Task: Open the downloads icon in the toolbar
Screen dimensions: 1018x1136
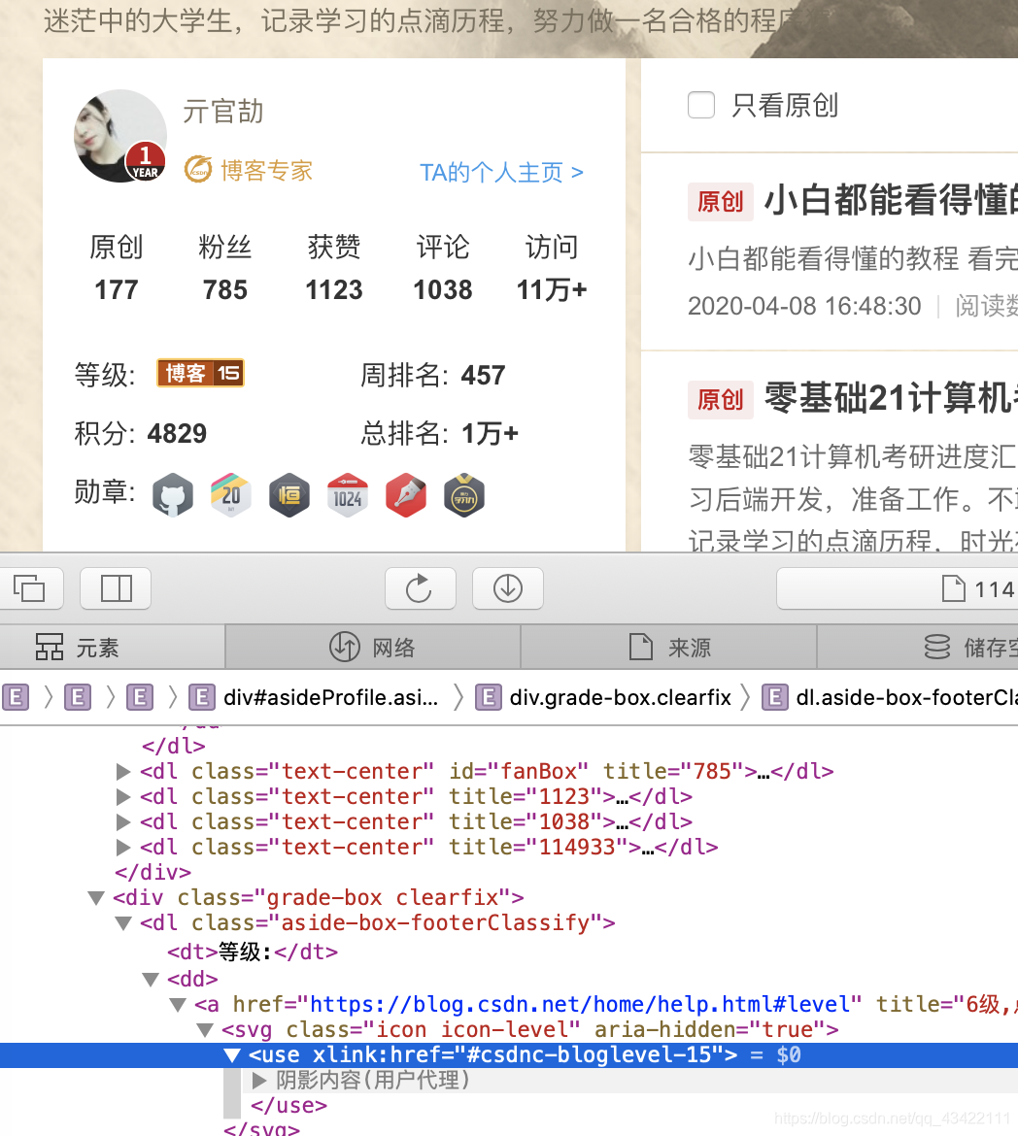Action: (507, 588)
